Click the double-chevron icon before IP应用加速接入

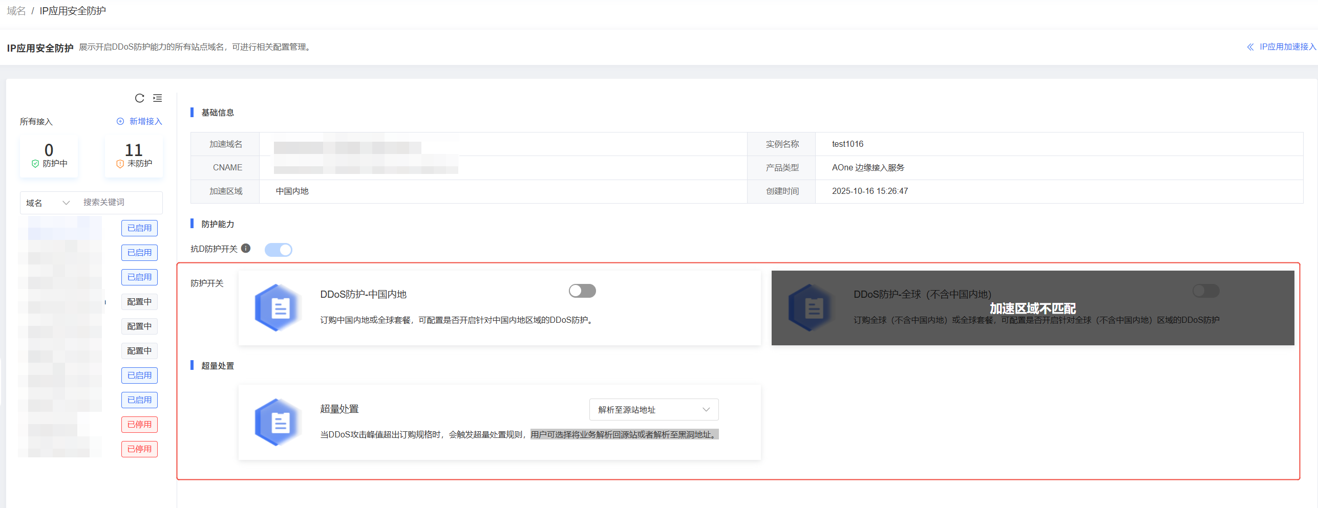[1251, 47]
